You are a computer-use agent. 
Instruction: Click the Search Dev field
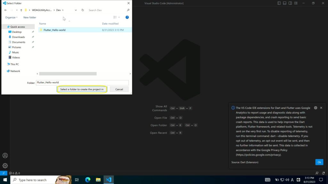coord(107,10)
